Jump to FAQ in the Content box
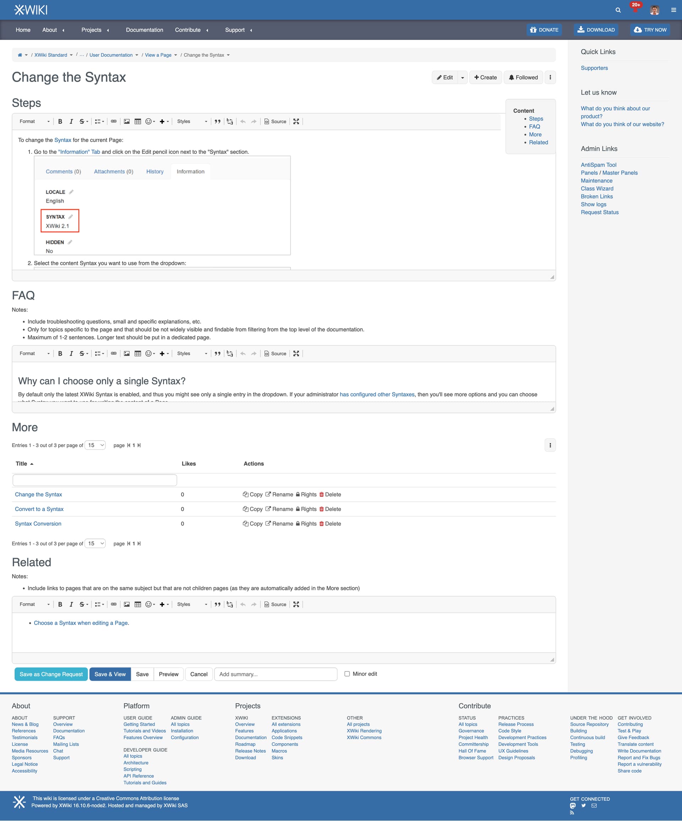 coord(534,127)
